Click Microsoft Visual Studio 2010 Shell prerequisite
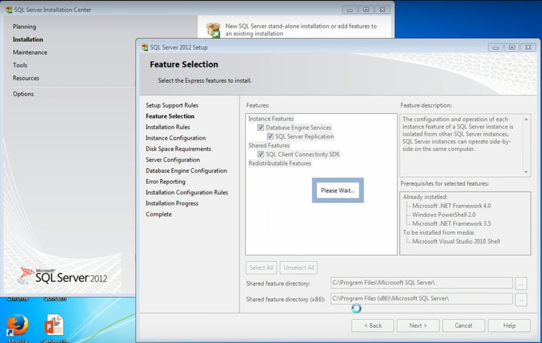Viewport: 542px width, 343px height. 456,241
